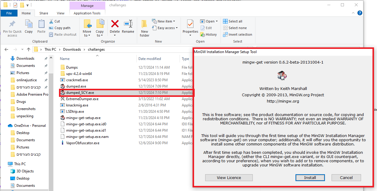This screenshot has height=191, width=377.
Task: Click the Up one level arrow
Action: 29,49
